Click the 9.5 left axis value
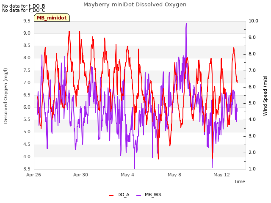This screenshot has width=271, height=203. click(x=27, y=21)
